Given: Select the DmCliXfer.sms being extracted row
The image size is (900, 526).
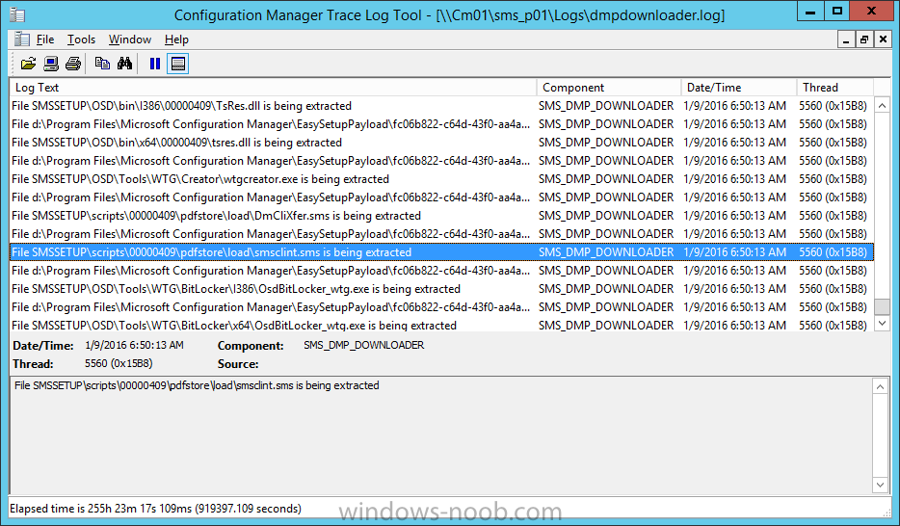Looking at the screenshot, I should point(442,216).
